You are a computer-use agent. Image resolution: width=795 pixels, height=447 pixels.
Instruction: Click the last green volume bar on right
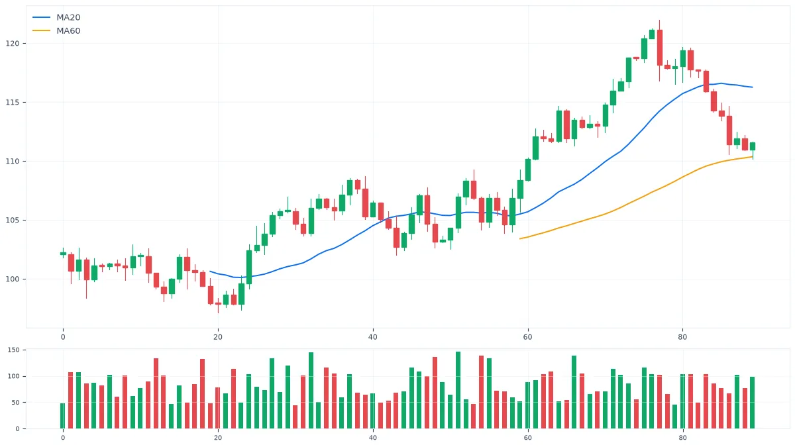(x=753, y=403)
